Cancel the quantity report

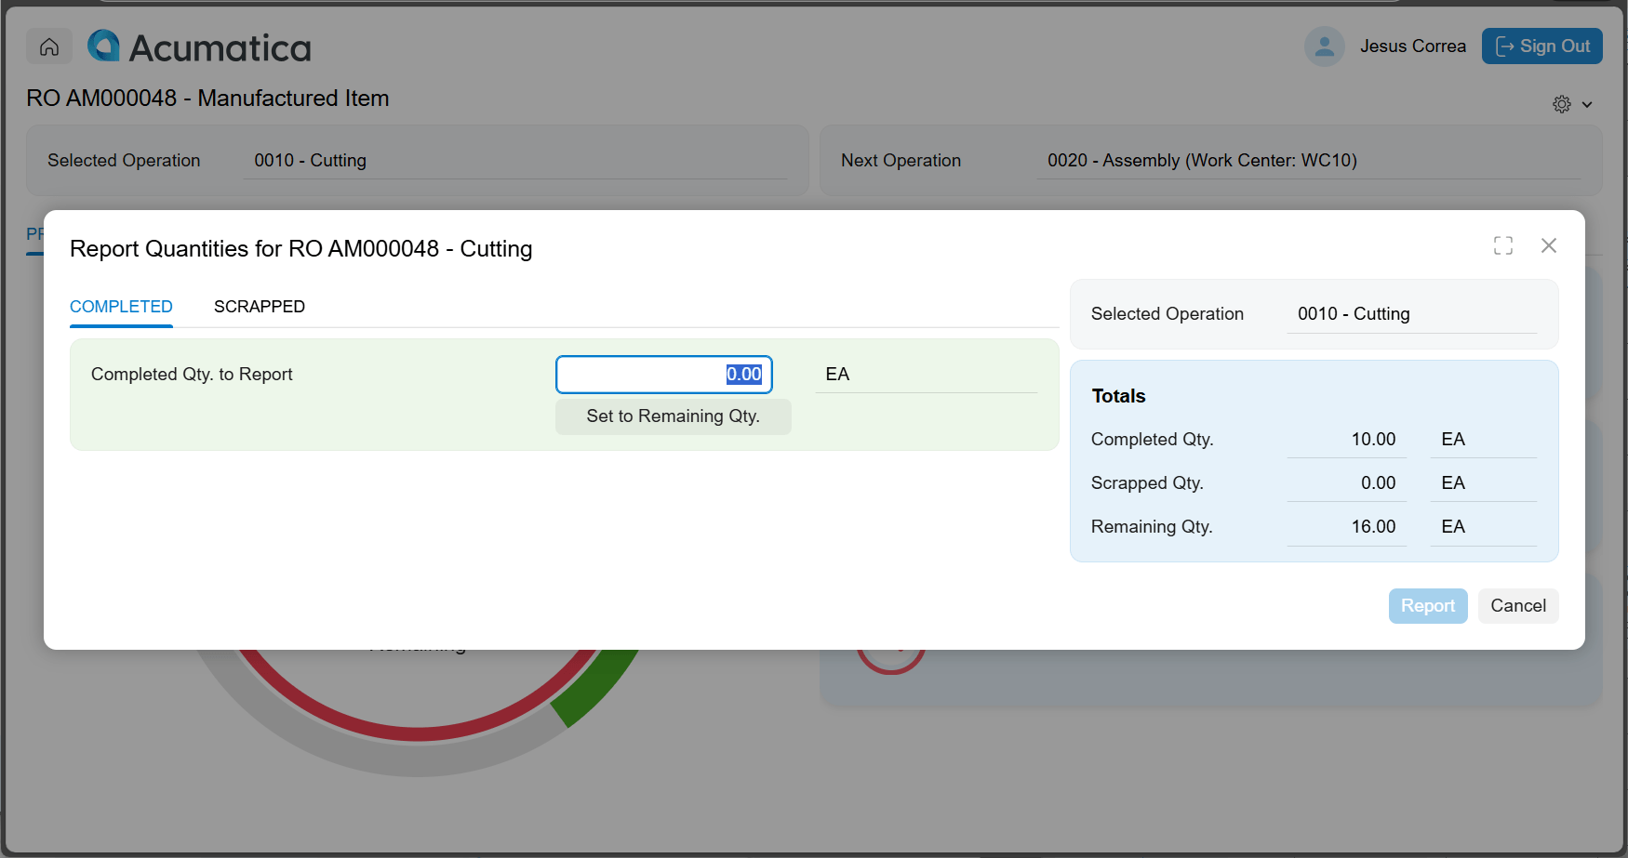pyautogui.click(x=1518, y=605)
